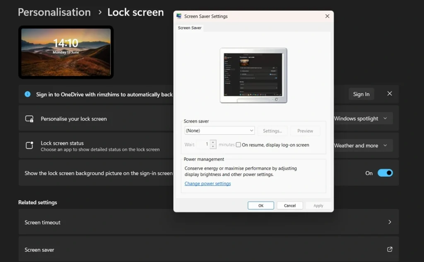Image resolution: width=424 pixels, height=262 pixels.
Task: Click the 'Power management' group label
Action: (204, 159)
